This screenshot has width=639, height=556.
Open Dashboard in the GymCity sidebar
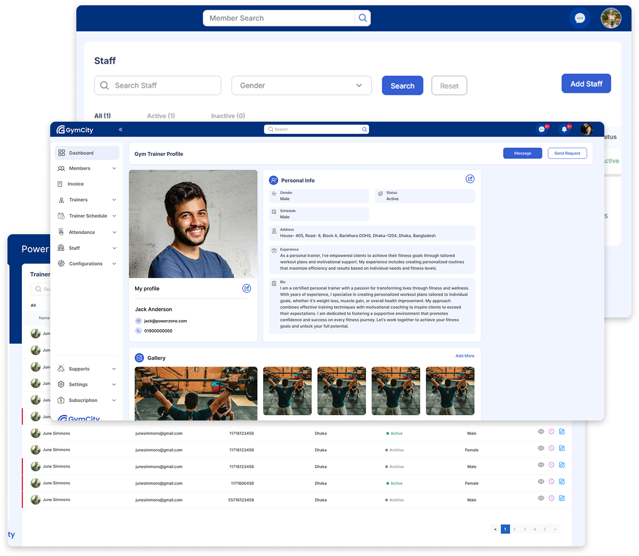point(87,153)
